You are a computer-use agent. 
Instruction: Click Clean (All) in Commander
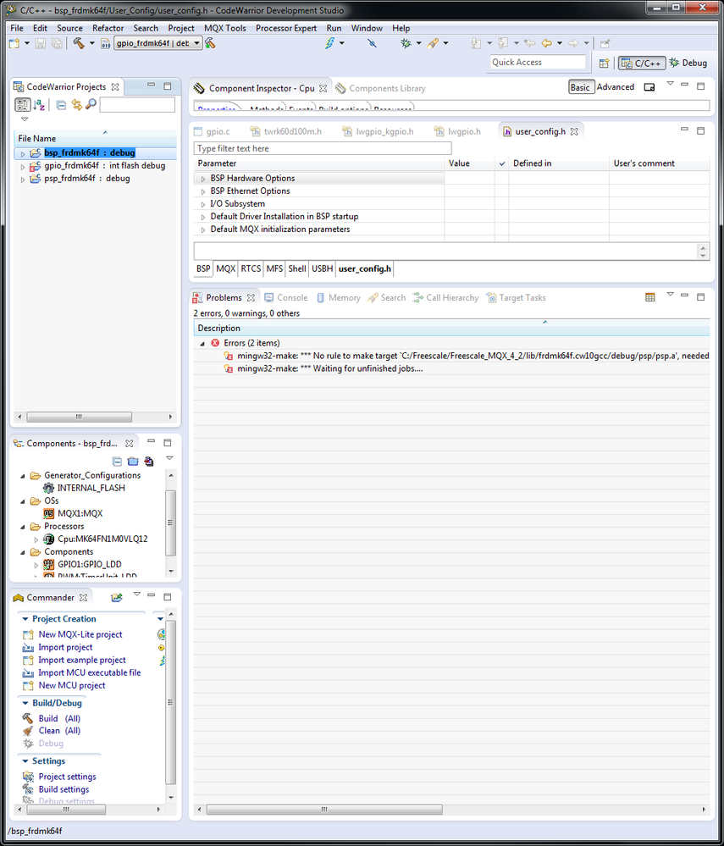point(58,731)
